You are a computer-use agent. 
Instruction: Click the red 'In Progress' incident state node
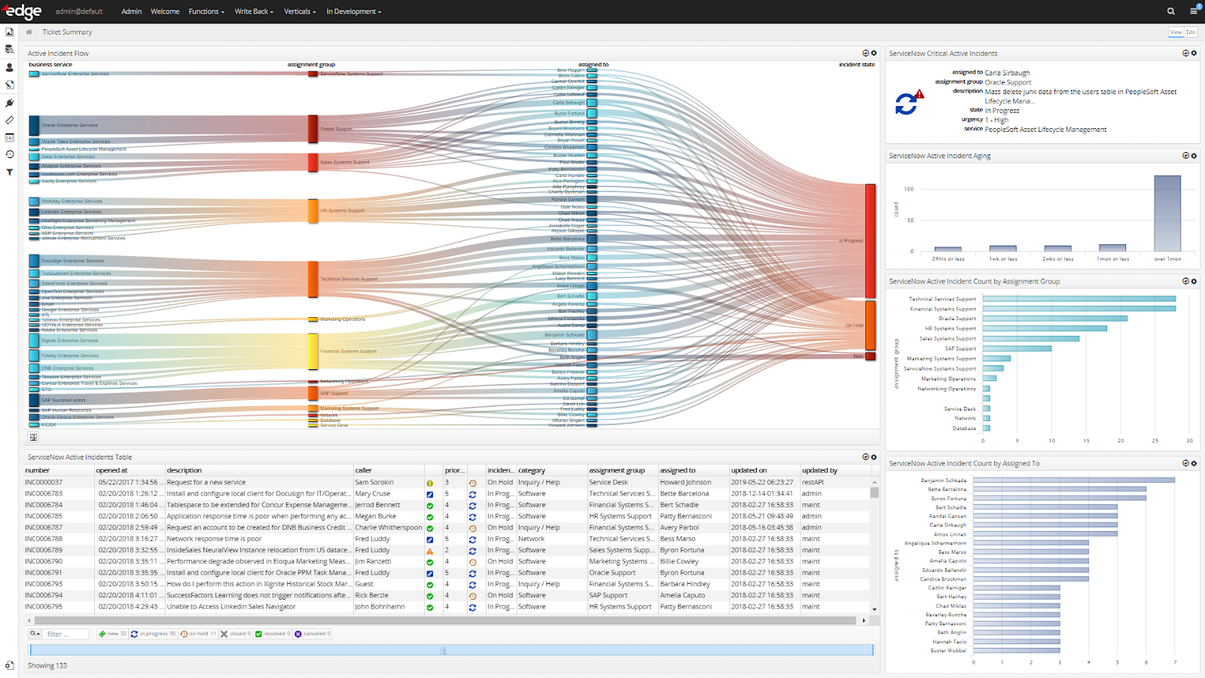click(x=870, y=241)
